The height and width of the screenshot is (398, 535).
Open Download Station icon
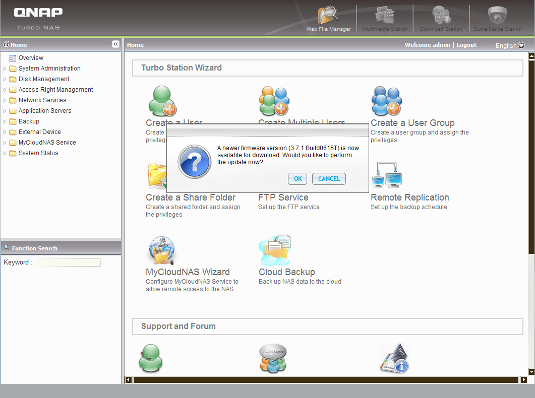pyautogui.click(x=441, y=15)
